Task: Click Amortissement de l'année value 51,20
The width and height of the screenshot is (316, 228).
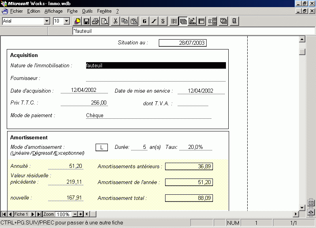Action: click(189, 182)
